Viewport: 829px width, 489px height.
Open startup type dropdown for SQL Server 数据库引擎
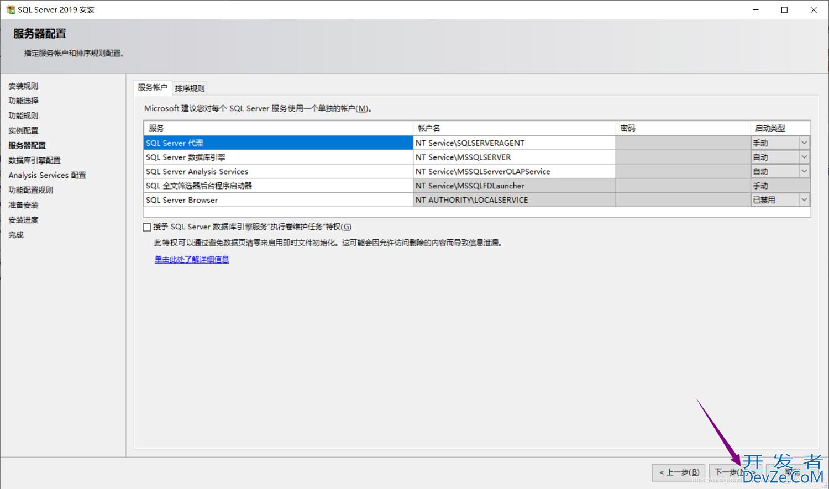point(804,157)
